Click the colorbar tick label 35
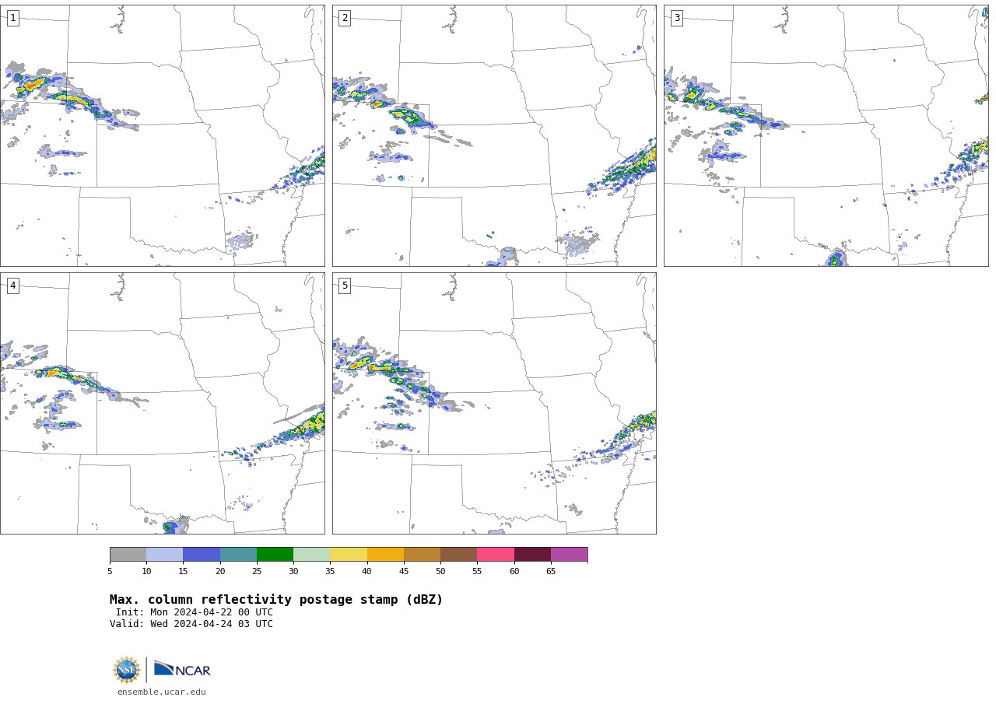The image size is (996, 701). point(330,571)
